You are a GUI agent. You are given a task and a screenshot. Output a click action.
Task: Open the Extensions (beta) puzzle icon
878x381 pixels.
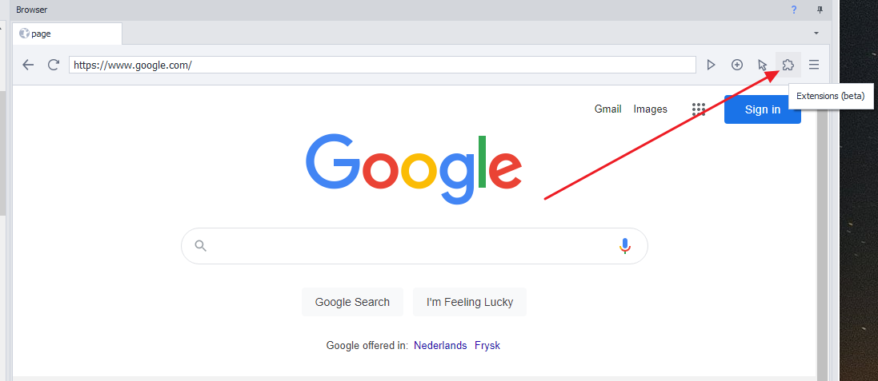(x=788, y=65)
